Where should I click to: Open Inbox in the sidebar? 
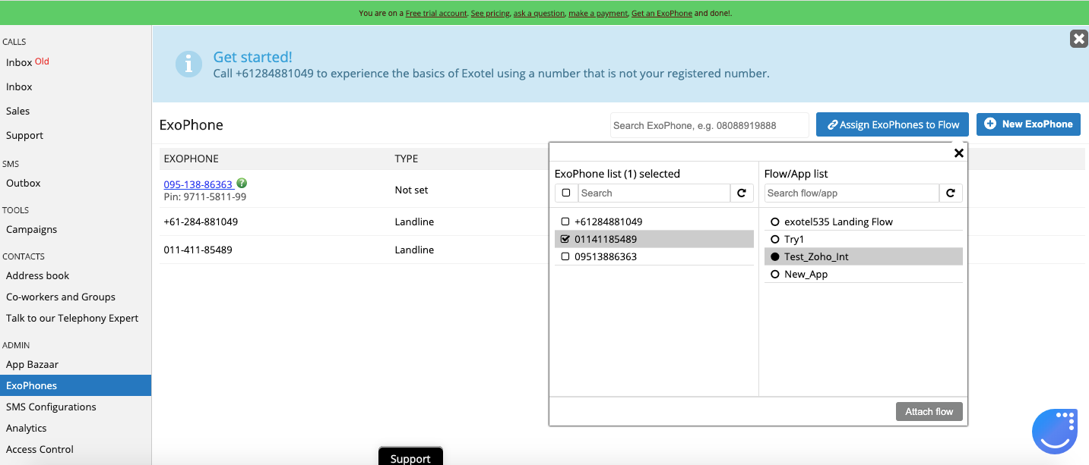(x=19, y=86)
